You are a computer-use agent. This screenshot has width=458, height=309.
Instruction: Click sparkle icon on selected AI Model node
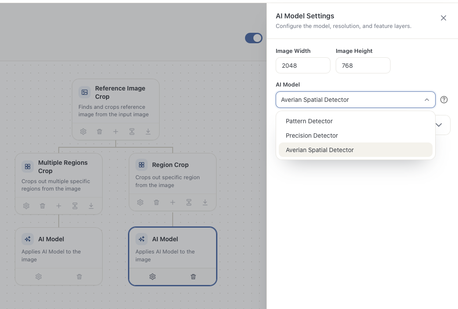[x=142, y=239]
